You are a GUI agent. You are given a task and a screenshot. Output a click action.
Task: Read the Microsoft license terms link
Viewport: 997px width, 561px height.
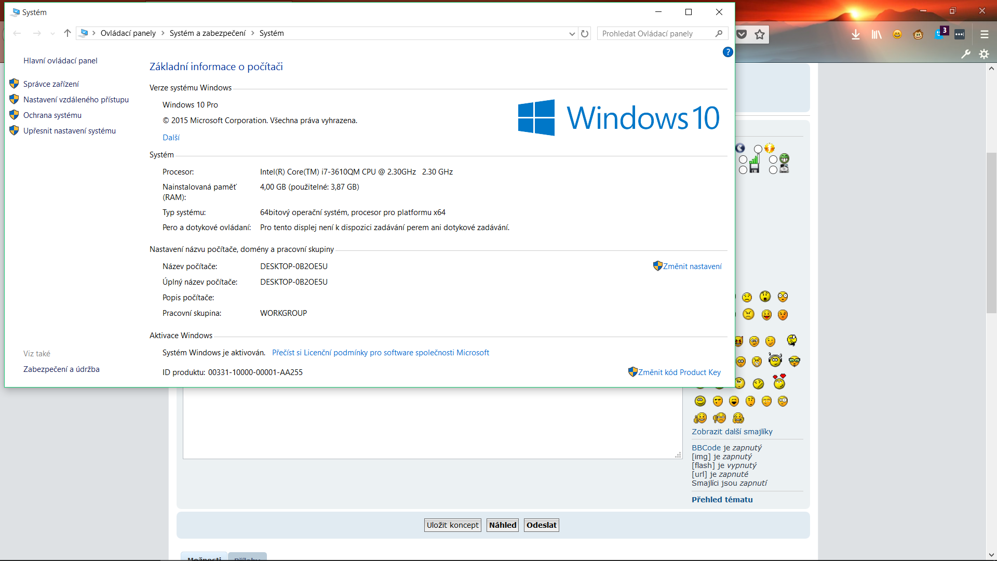pyautogui.click(x=381, y=353)
